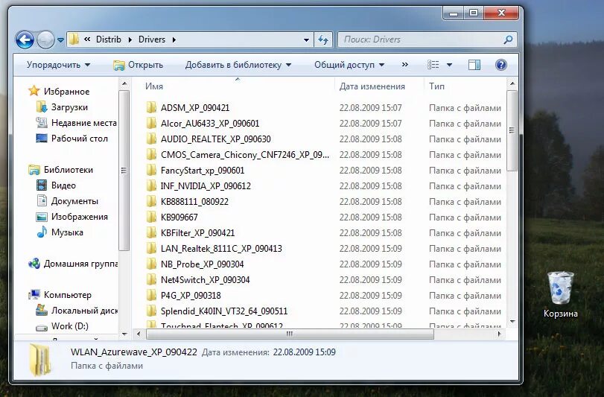Click the horizontal scrollbar thumb

pyautogui.click(x=290, y=334)
